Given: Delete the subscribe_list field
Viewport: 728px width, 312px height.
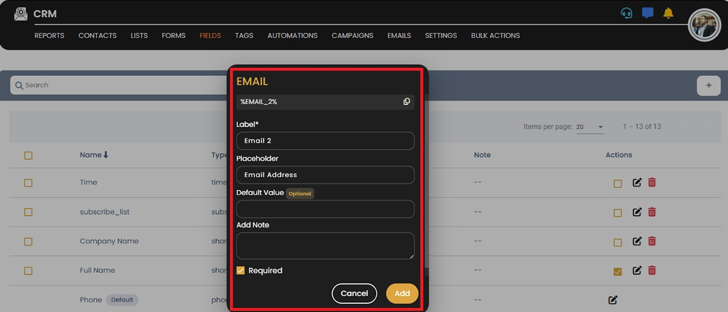Looking at the screenshot, I should [x=652, y=212].
